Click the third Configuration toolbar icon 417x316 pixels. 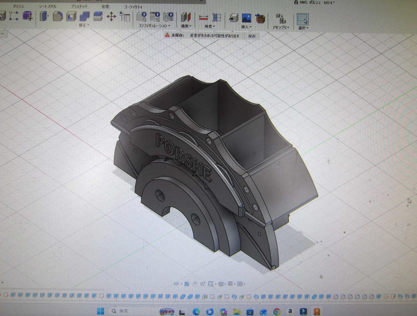pos(168,17)
